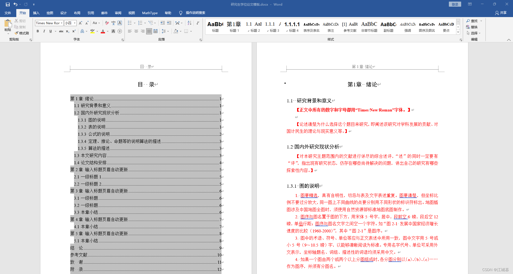The height and width of the screenshot is (274, 513).
Task: Click the 查找 (Find) button
Action: tap(472, 21)
